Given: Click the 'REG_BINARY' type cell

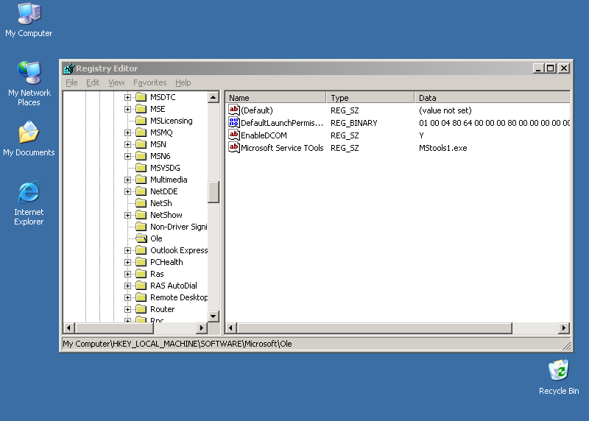Looking at the screenshot, I should click(353, 123).
